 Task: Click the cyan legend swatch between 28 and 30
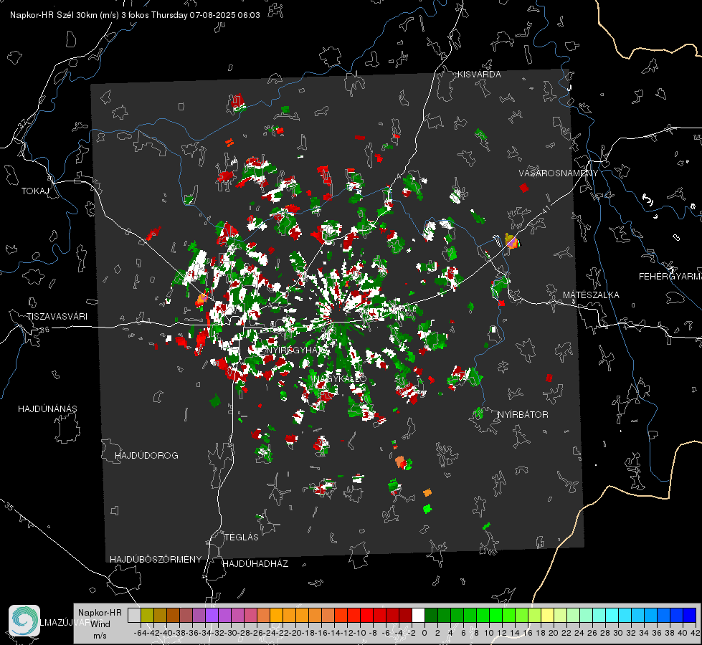(612, 615)
